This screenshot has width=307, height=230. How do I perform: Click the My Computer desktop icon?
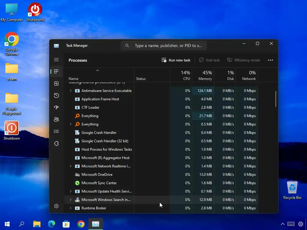click(x=12, y=12)
